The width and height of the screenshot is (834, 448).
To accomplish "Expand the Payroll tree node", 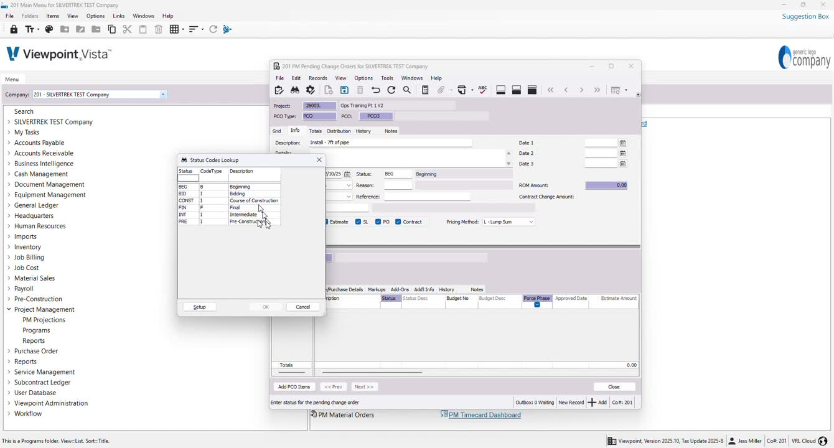I will click(9, 289).
